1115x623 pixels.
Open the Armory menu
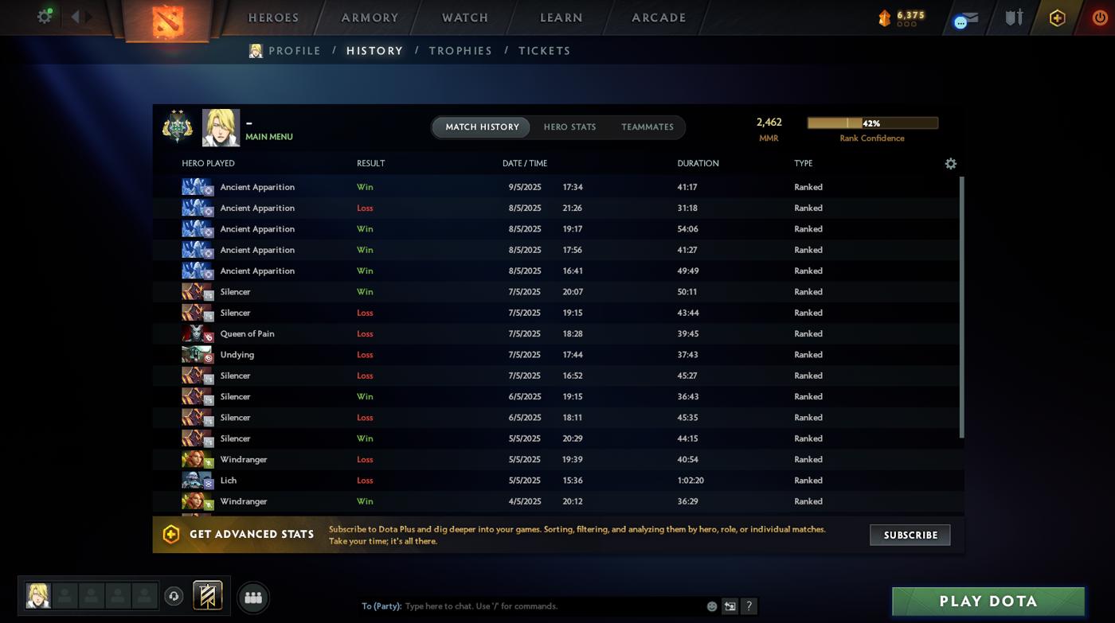[x=370, y=18]
